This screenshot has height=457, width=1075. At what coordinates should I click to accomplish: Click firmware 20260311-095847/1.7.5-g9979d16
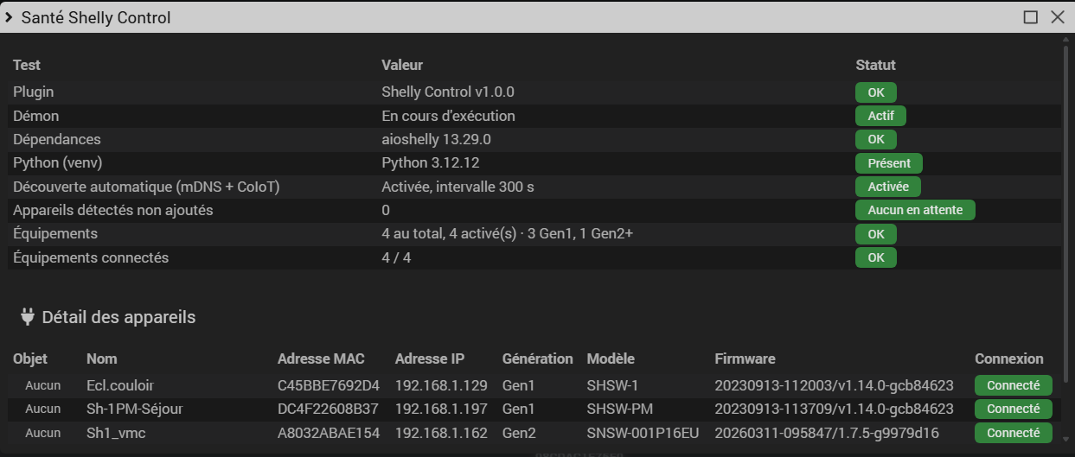tap(827, 433)
